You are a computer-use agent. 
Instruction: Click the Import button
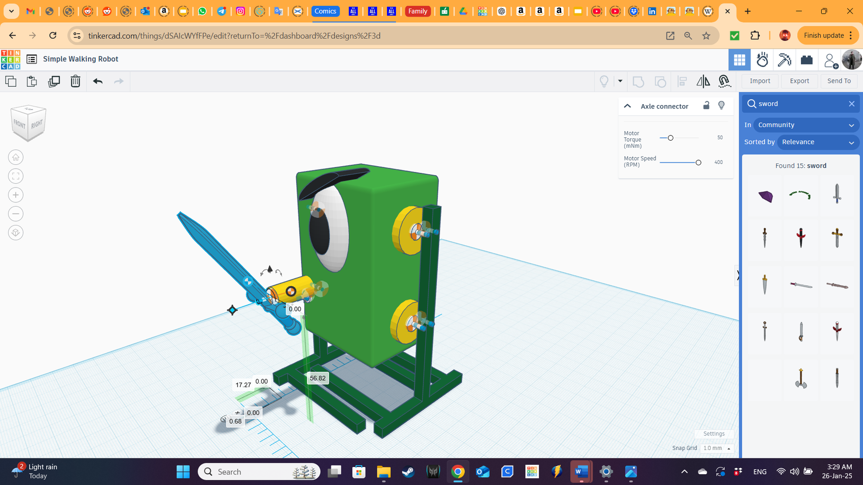pyautogui.click(x=760, y=81)
